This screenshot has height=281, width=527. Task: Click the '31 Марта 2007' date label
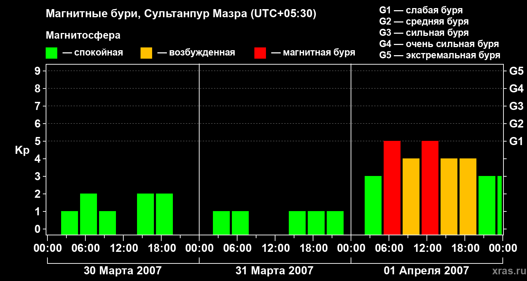[x=274, y=270]
